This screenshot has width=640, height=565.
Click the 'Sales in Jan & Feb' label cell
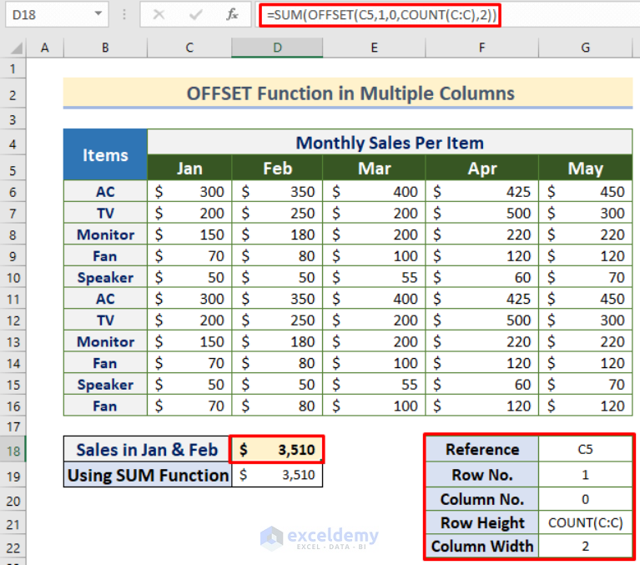click(148, 450)
